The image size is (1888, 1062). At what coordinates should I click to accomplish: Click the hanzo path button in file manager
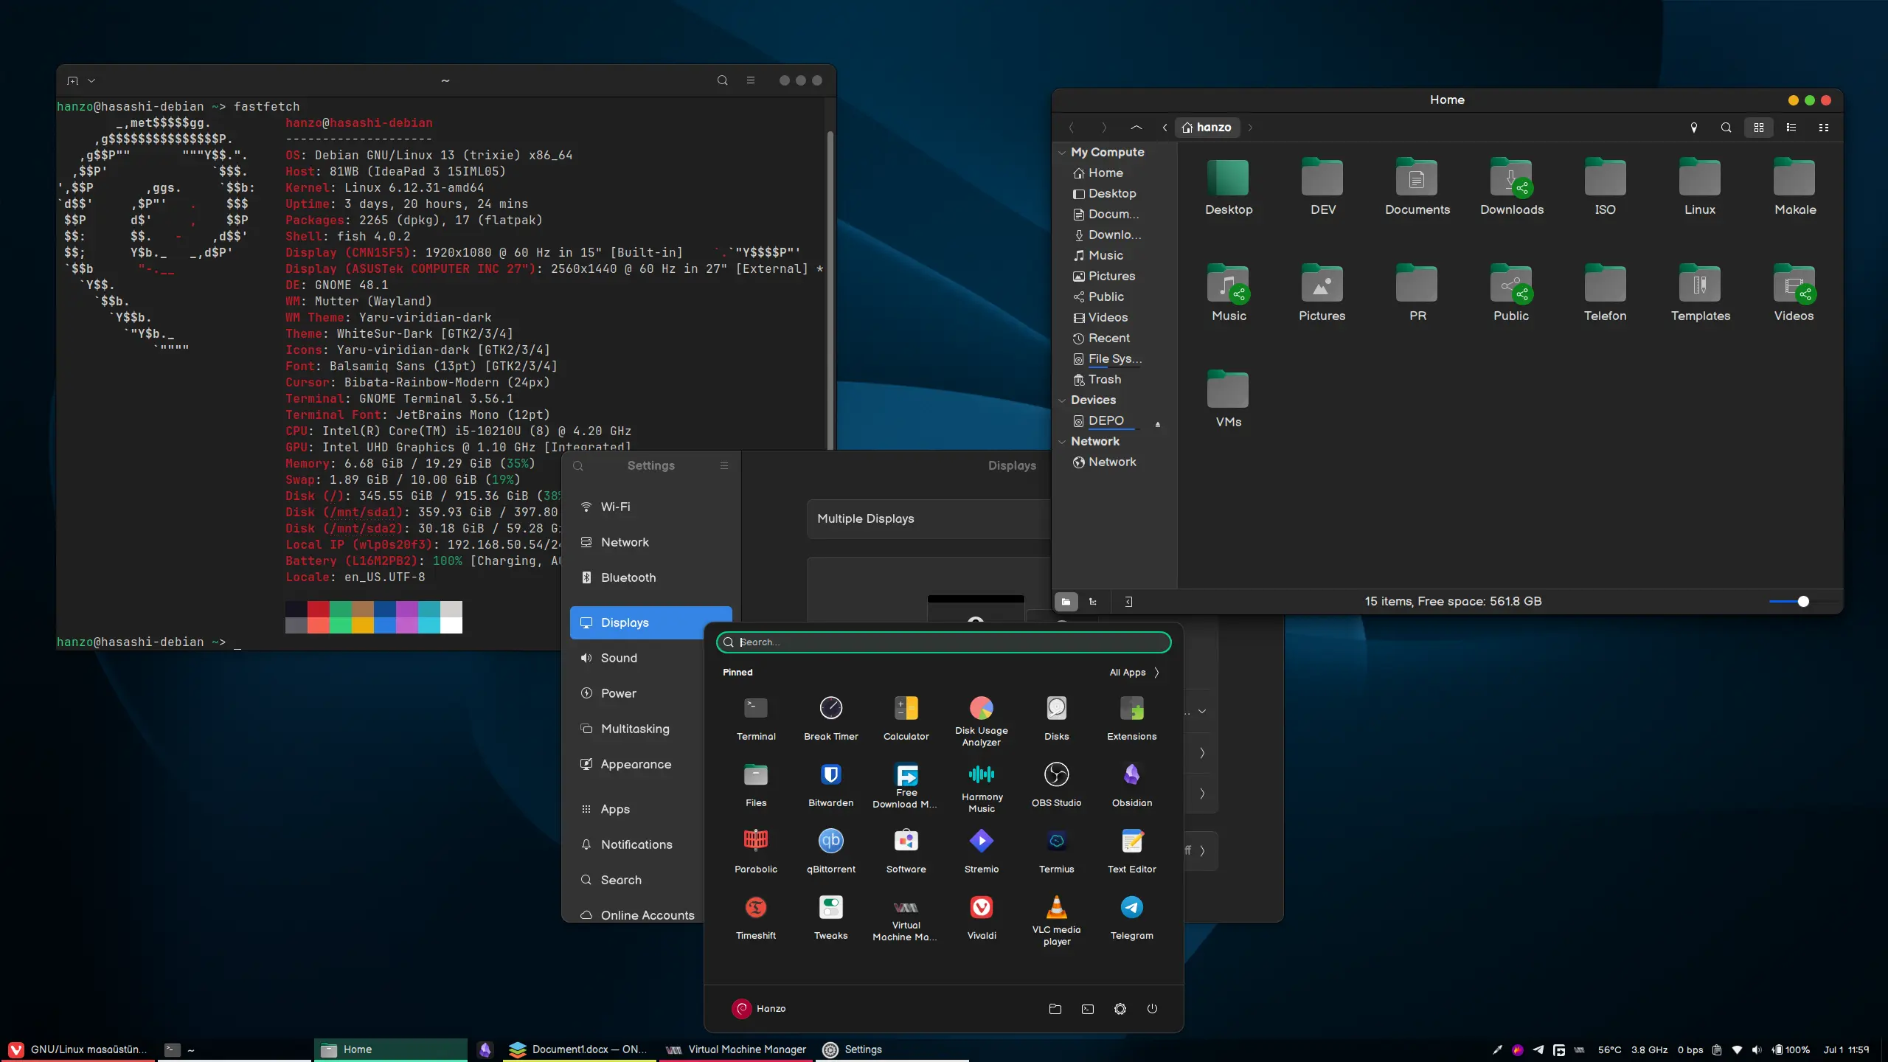pyautogui.click(x=1207, y=128)
